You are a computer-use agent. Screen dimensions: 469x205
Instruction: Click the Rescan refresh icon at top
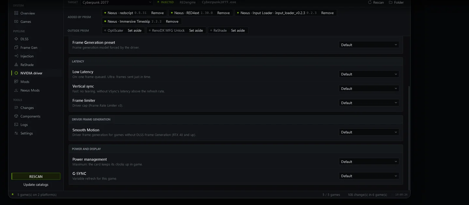pos(370,2)
